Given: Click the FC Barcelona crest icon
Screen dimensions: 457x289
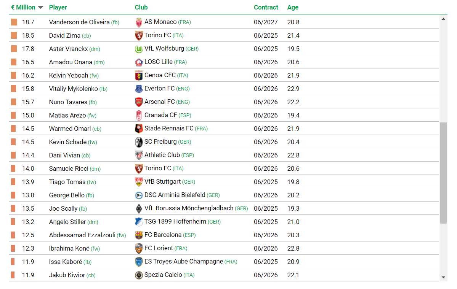Looking at the screenshot, I should click(139, 235).
